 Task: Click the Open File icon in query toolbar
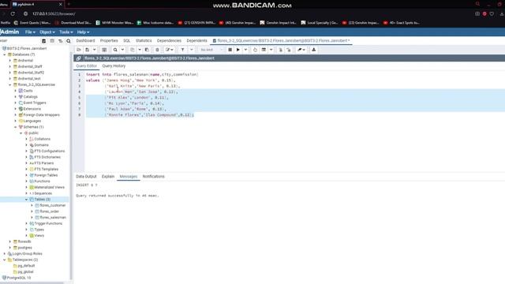pos(79,50)
